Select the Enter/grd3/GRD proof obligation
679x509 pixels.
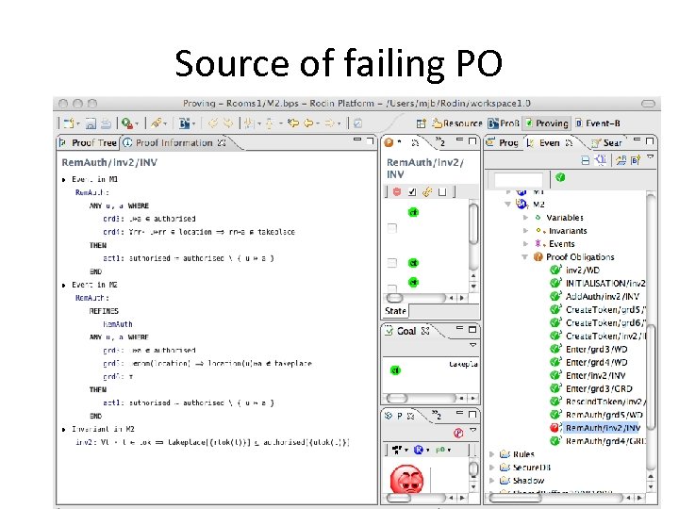click(x=599, y=388)
